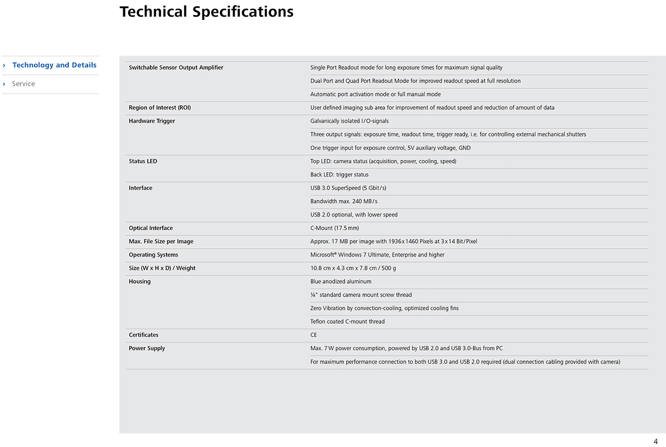
Task: Click the Size (W x H x D) / Weight label
Action: (162, 268)
